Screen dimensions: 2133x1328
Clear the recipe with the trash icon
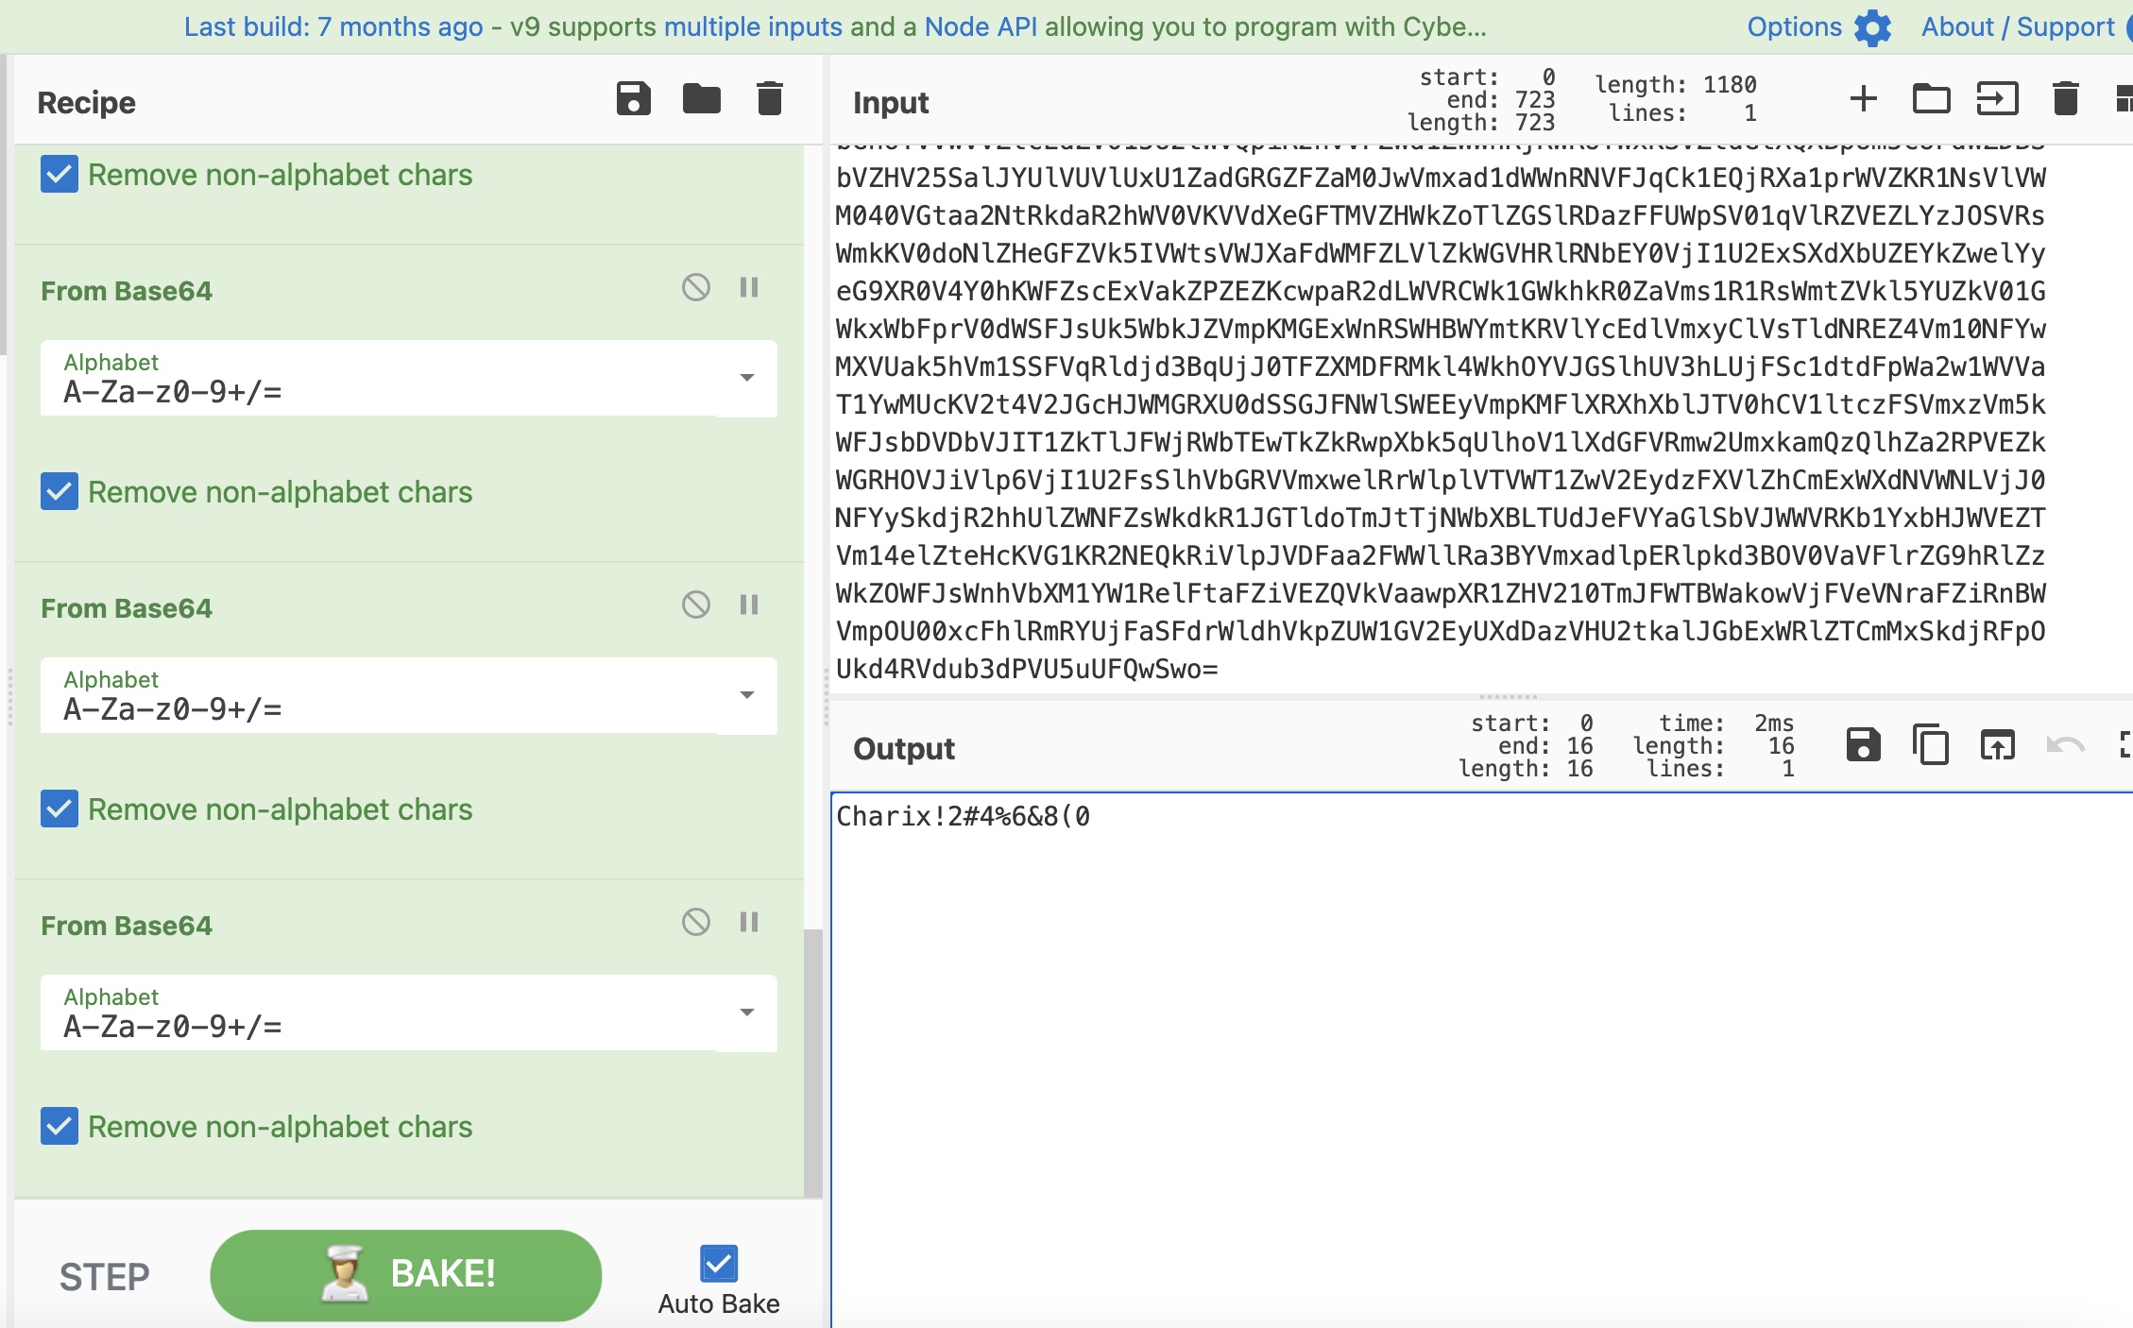(x=769, y=98)
